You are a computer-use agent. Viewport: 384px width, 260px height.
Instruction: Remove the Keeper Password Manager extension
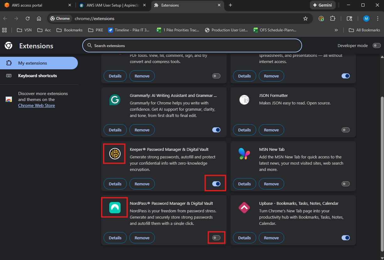(x=142, y=184)
